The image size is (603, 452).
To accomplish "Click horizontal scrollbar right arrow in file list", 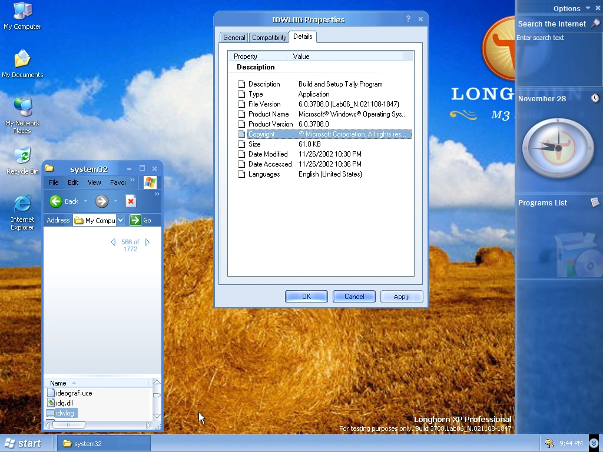I will point(148,425).
